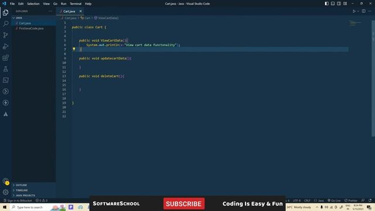Image resolution: width=375 pixels, height=211 pixels.
Task: Open the Selection menu
Action: click(x=33, y=4)
